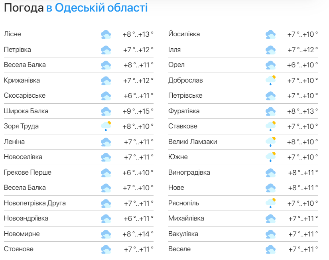The height and width of the screenshot is (260, 329).
Task: Click the cloudy icon next to Новомирне
Action: [x=106, y=234]
